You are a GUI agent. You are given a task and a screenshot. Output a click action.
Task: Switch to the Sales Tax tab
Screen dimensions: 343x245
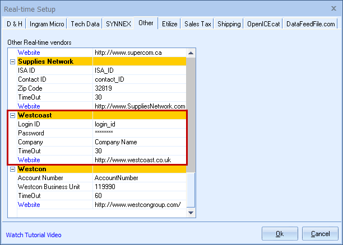point(198,24)
